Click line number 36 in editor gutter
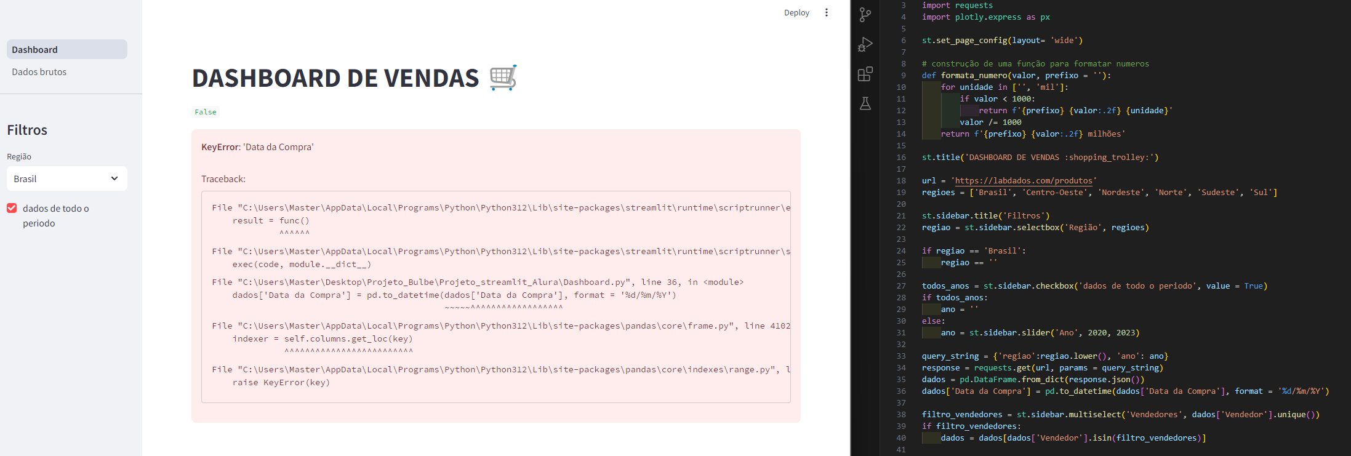 coord(901,391)
